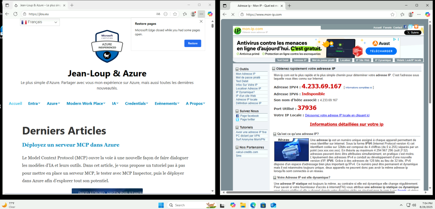Expand the A Propos menu
This screenshot has height=209, width=435.
coord(195,103)
